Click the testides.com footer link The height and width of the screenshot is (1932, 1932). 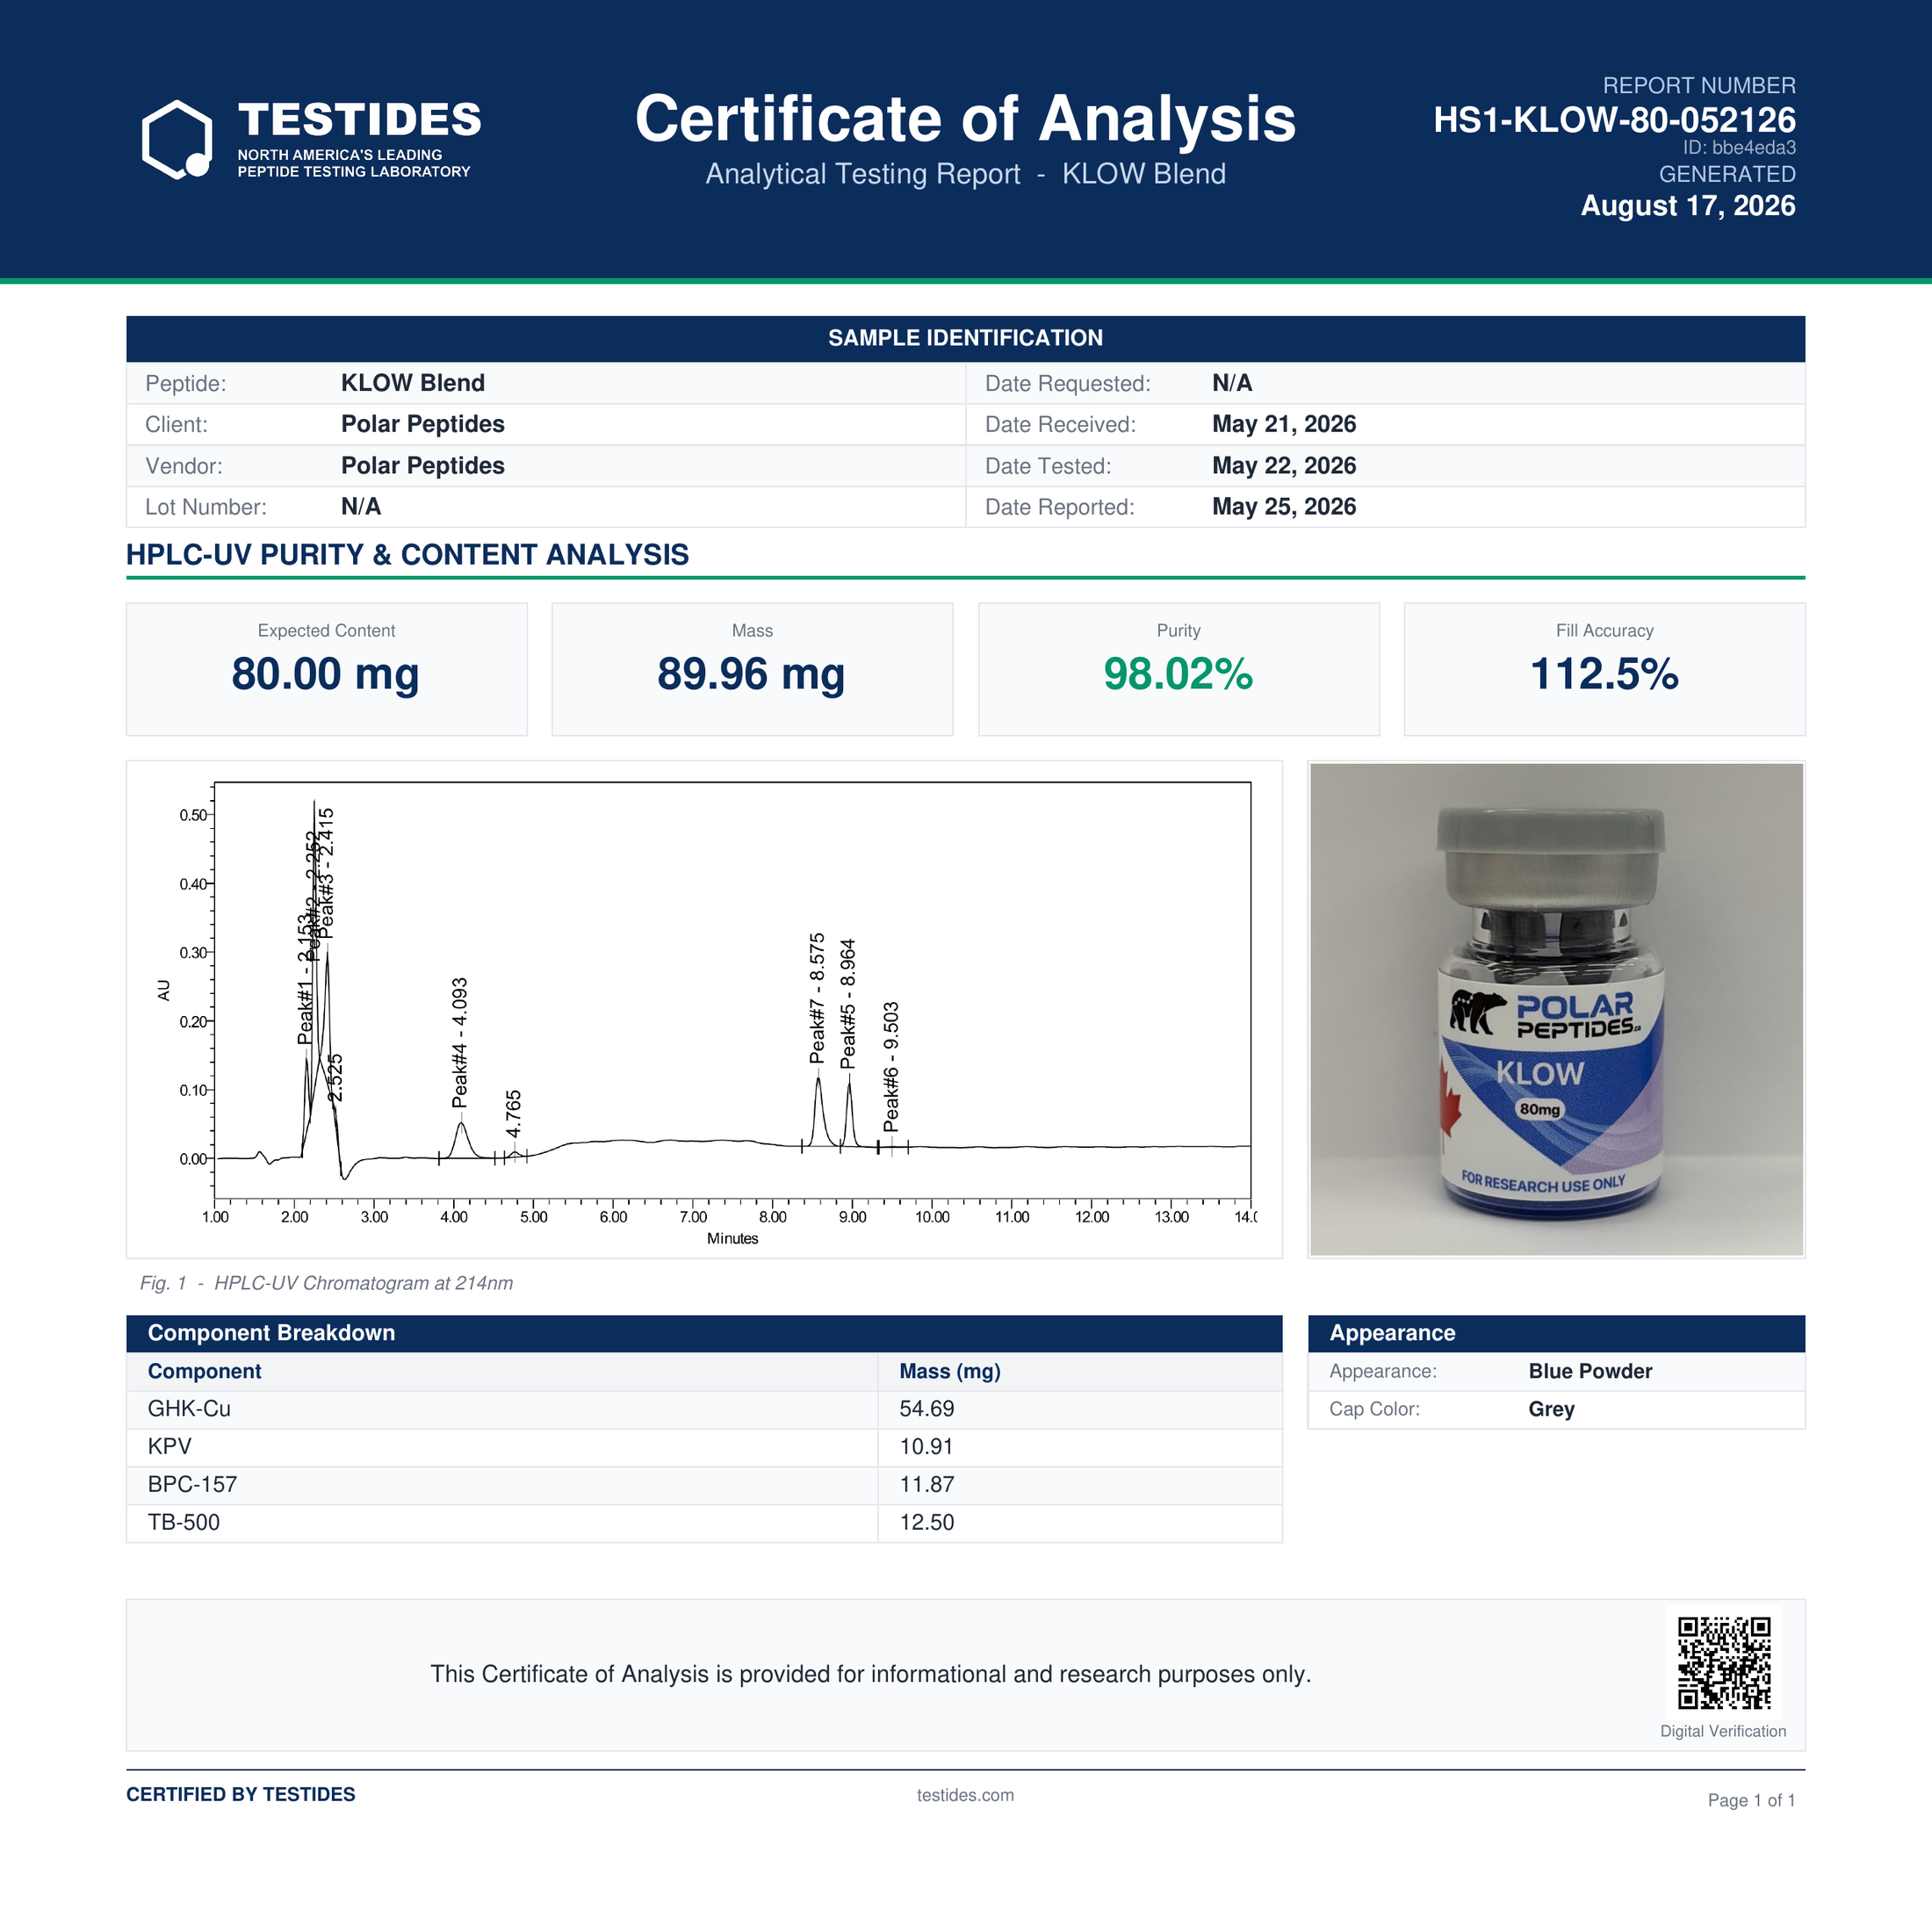pos(965,1795)
